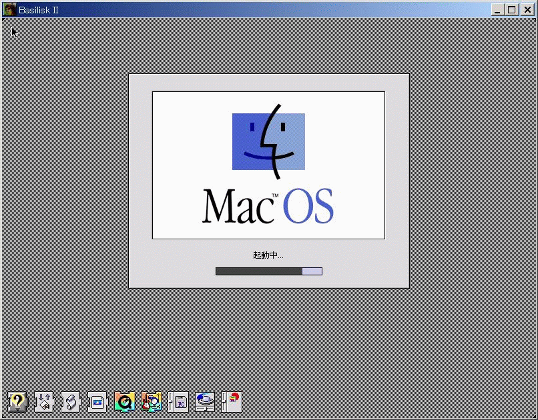Click the Apple Guide question-mark lightbulb extension icon
The width and height of the screenshot is (538, 420).
click(x=17, y=402)
